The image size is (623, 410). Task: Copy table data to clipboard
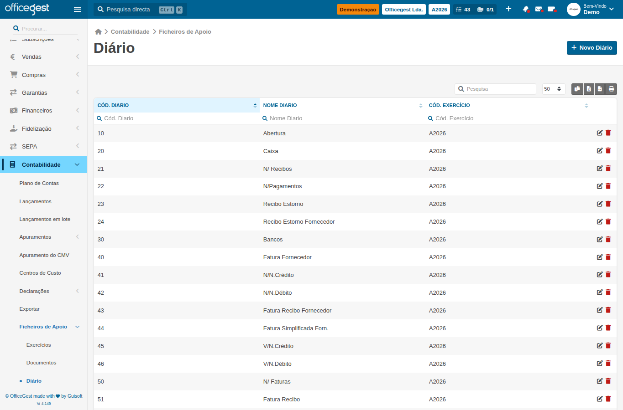point(577,89)
